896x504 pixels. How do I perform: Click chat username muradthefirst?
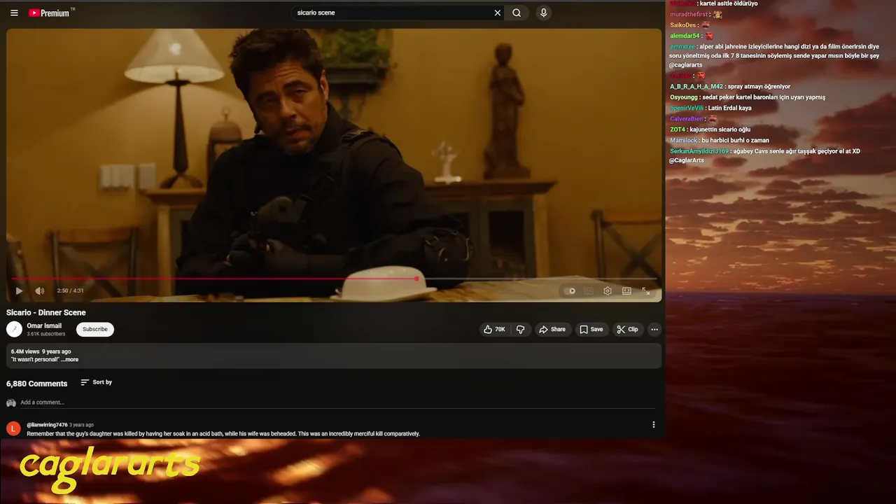(x=689, y=14)
